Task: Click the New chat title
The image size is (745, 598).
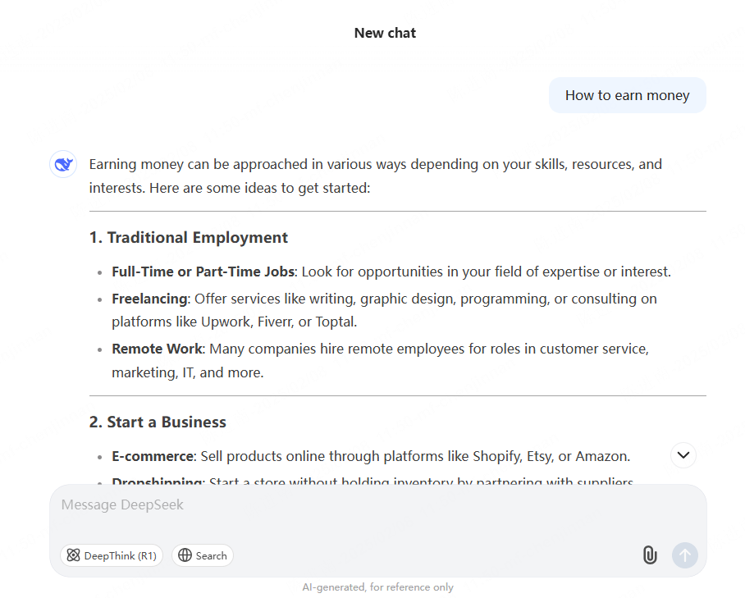Action: click(385, 33)
